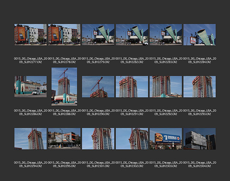The image size is (230, 181).
Task: Pick the thumbnail for 5L8Y2301
Action: click(x=98, y=139)
